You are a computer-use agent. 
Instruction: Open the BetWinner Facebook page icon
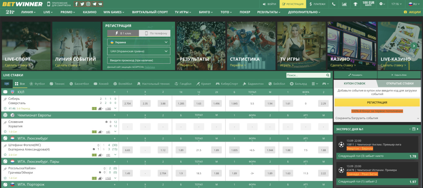76,4
